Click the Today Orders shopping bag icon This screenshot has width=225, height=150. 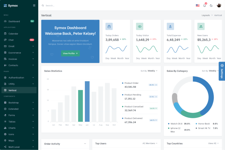pyautogui.click(x=109, y=26)
